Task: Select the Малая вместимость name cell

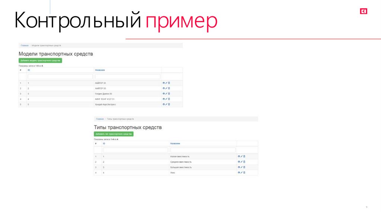Action: click(x=203, y=157)
